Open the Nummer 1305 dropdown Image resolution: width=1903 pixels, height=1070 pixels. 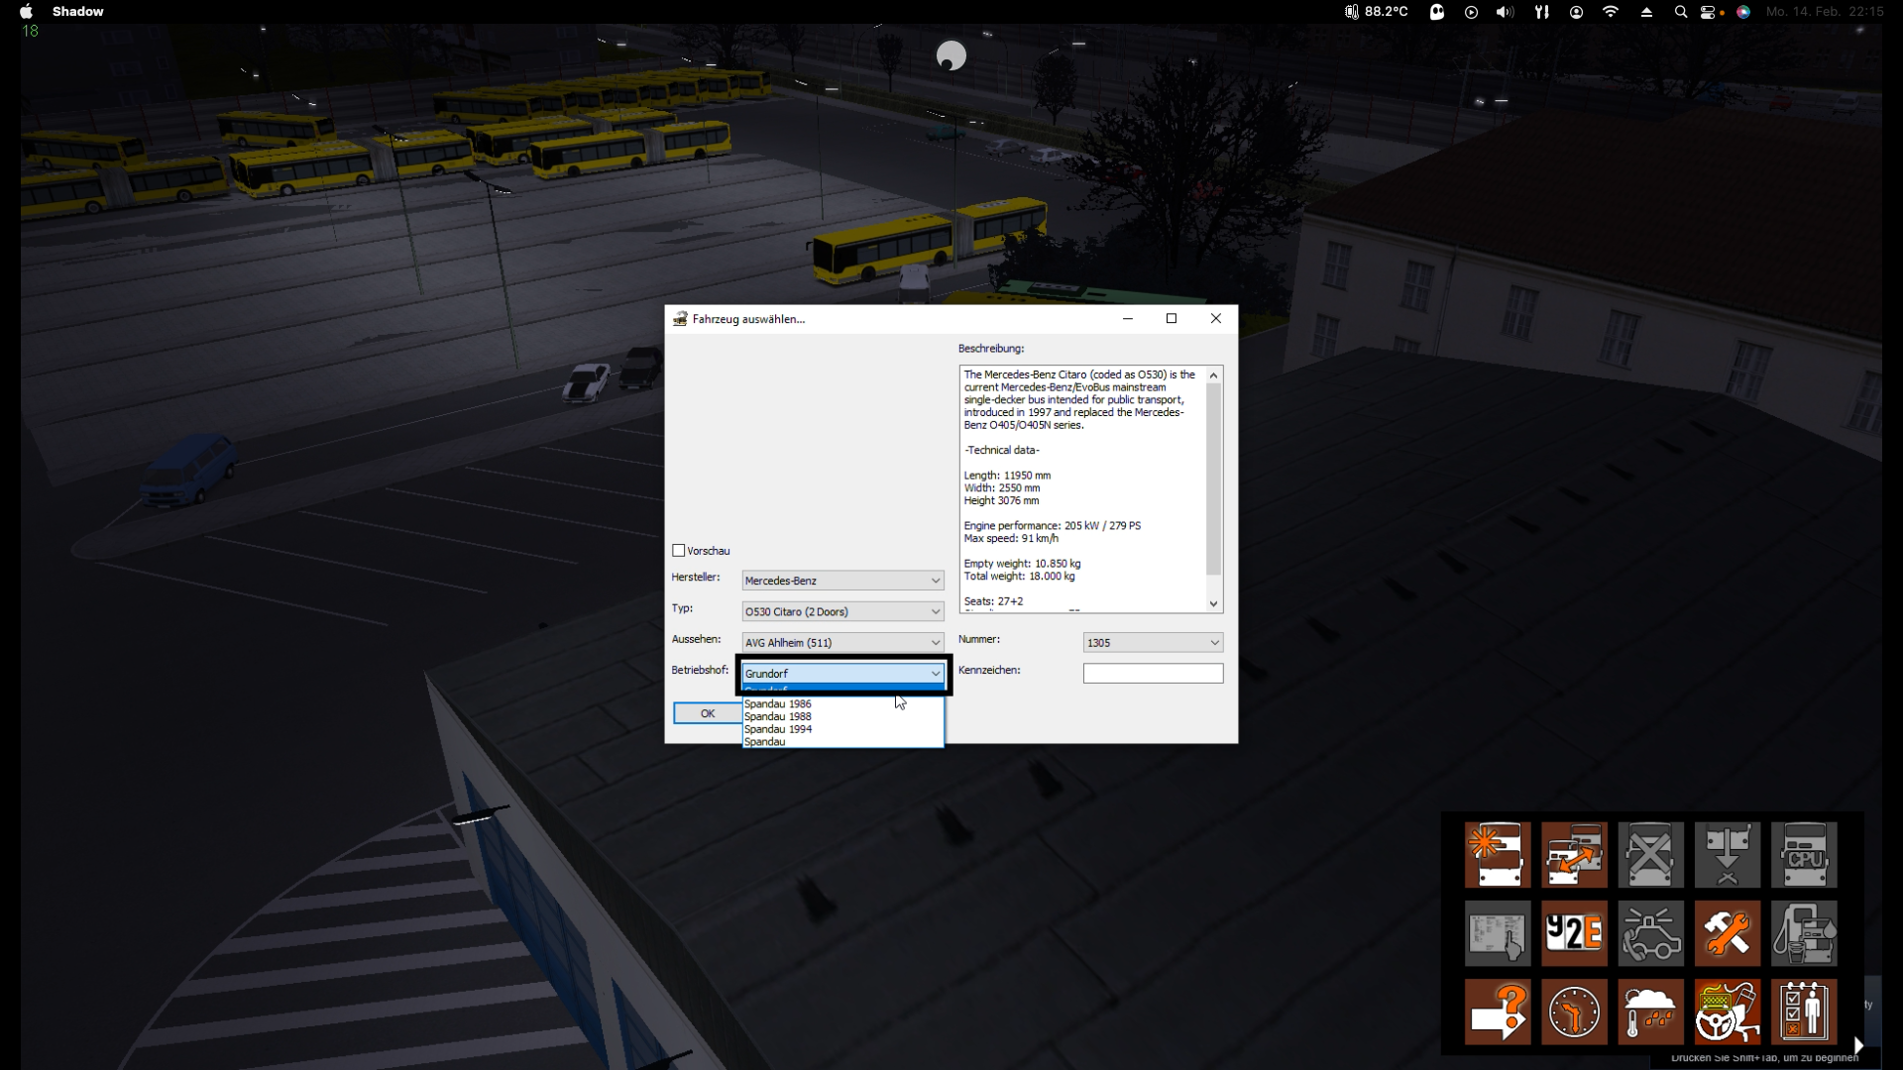1214,642
